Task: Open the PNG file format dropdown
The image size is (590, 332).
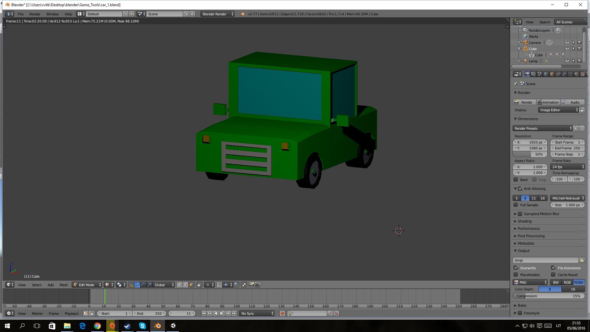Action: tap(530, 282)
